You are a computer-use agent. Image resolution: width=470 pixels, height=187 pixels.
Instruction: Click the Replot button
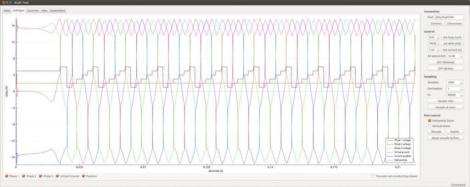coord(455,132)
